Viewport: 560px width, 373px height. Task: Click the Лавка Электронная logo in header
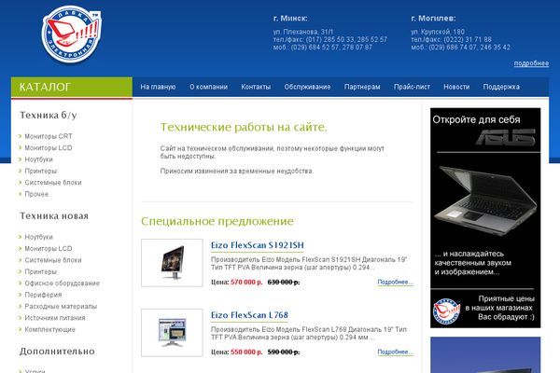coord(72,35)
